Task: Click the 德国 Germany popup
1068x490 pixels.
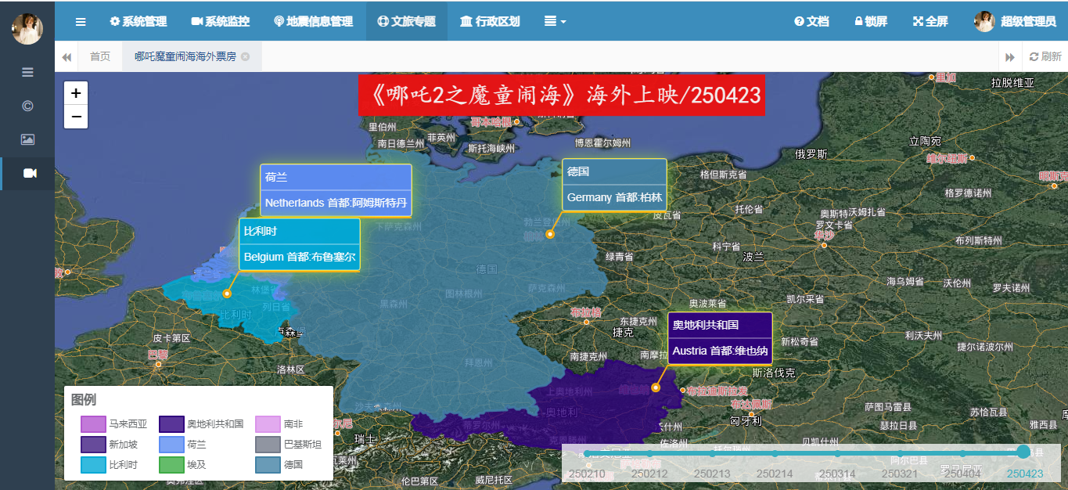Action: coord(614,185)
